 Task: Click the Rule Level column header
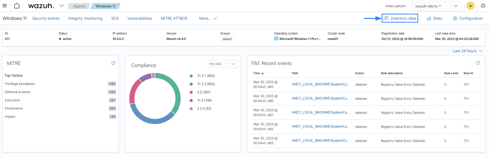[x=451, y=73]
